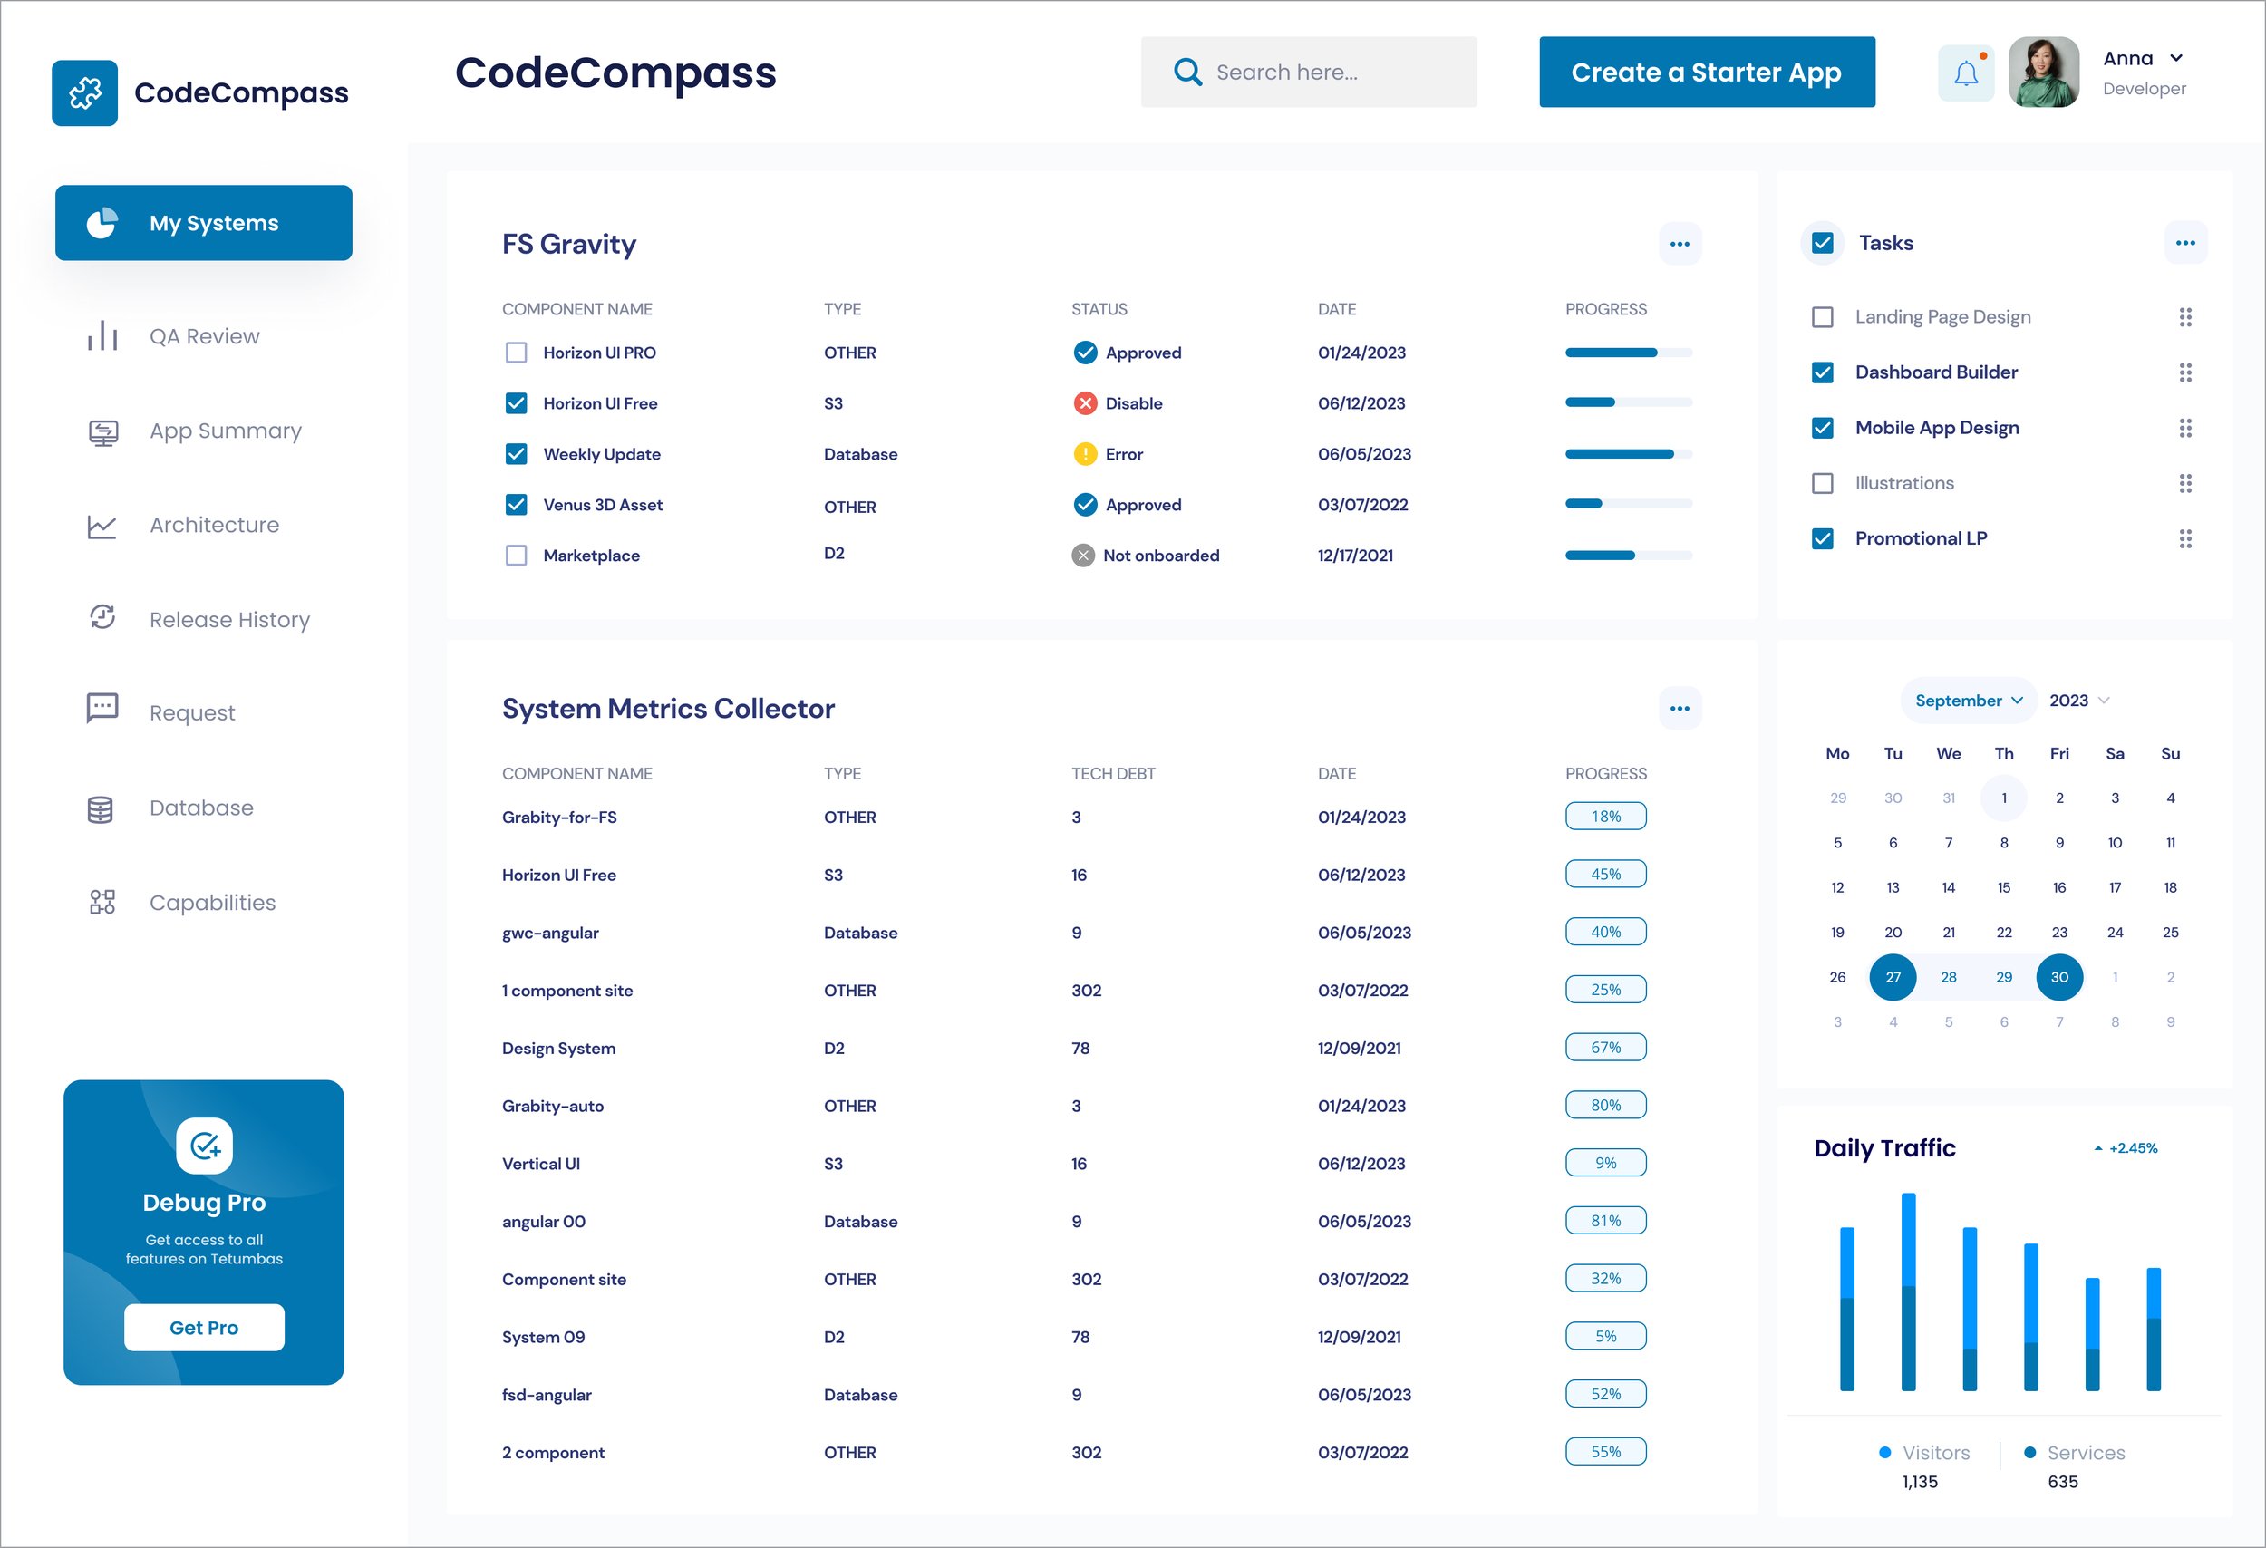
Task: Click the QA Review bar chart icon
Action: tap(102, 336)
